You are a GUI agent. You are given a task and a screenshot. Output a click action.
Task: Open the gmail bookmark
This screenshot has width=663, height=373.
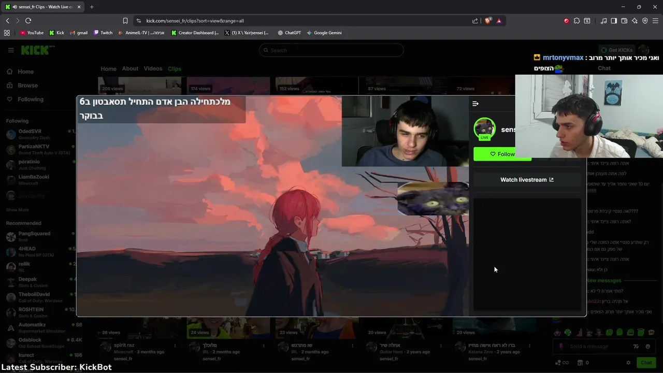[x=79, y=33]
